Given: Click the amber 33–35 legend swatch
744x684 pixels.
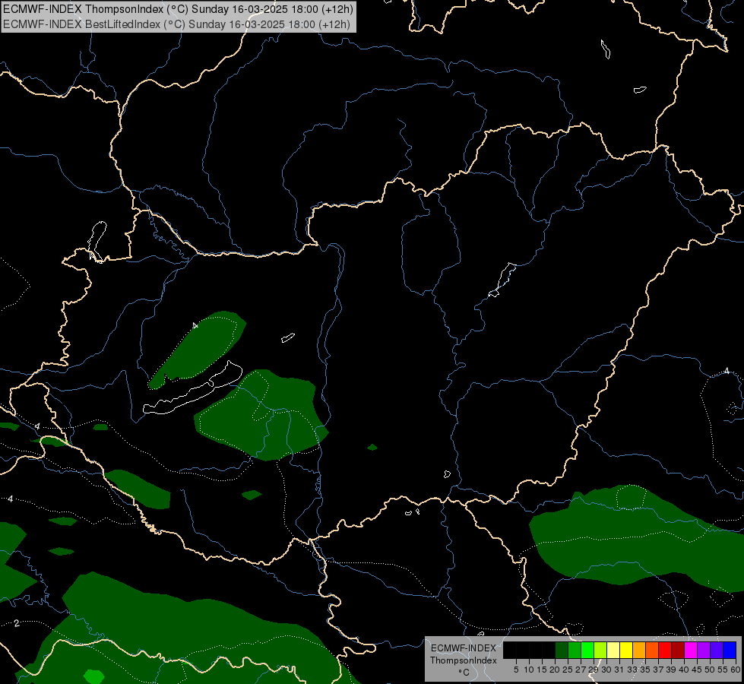Looking at the screenshot, I should pos(639,650).
